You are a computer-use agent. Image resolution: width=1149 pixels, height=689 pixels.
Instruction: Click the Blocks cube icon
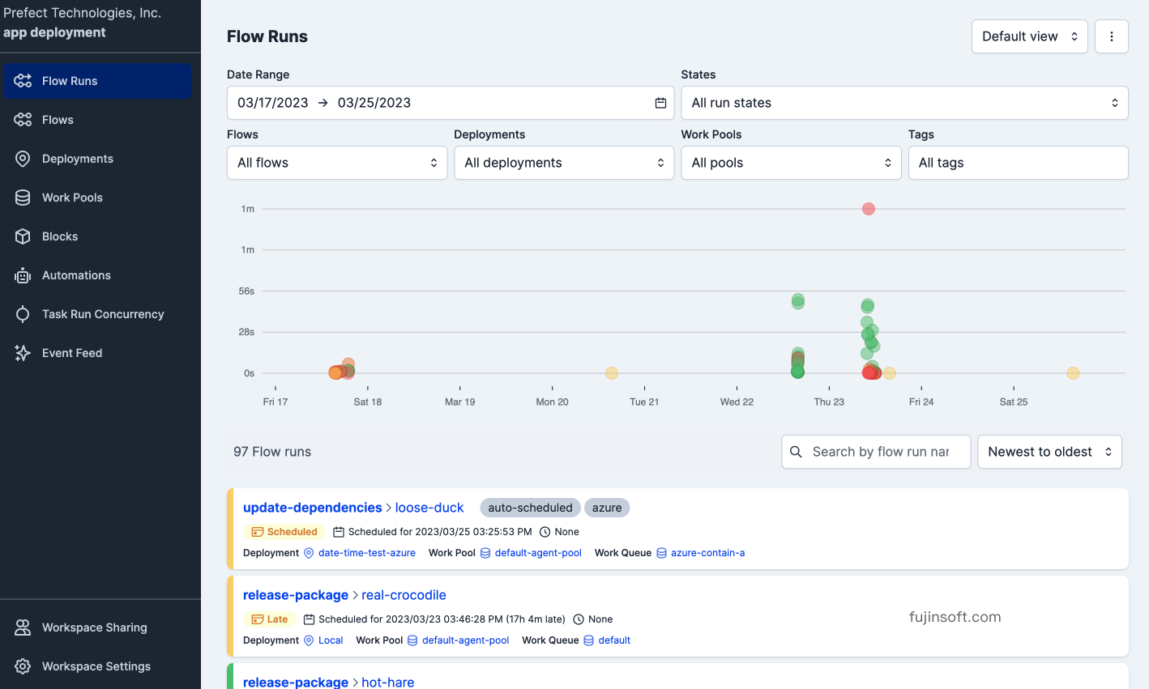[23, 236]
